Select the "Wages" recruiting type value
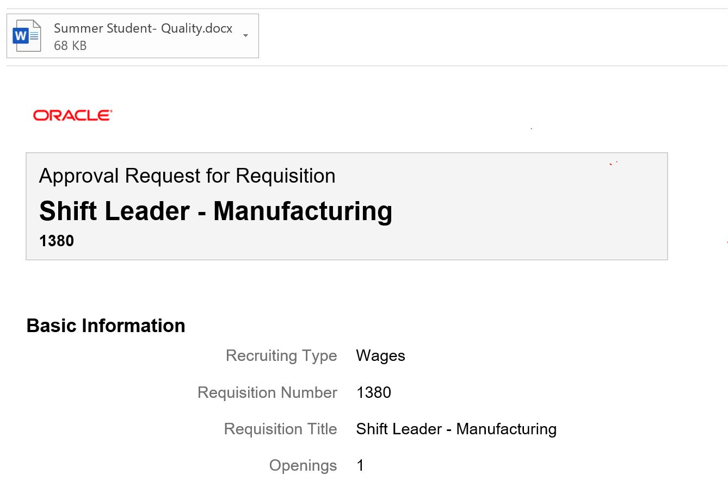The height and width of the screenshot is (487, 728). [380, 355]
